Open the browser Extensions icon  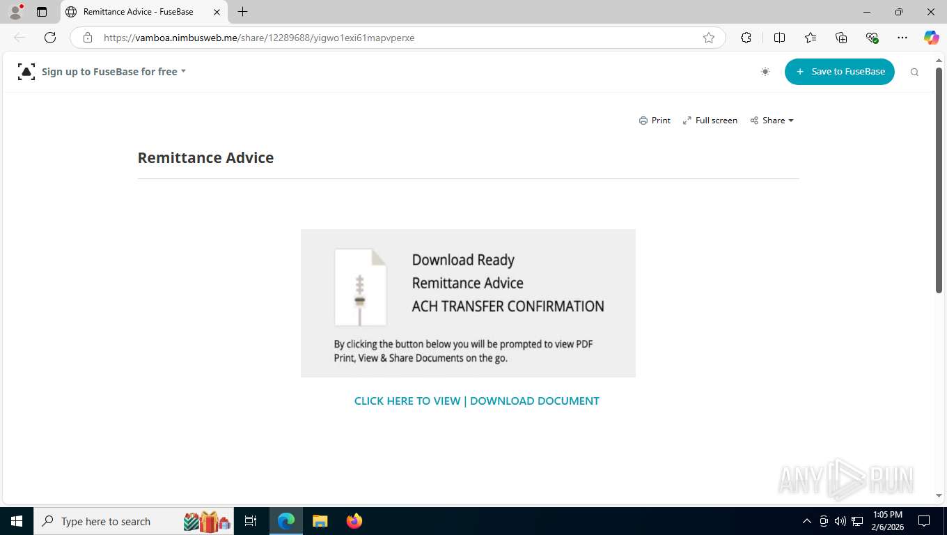746,38
